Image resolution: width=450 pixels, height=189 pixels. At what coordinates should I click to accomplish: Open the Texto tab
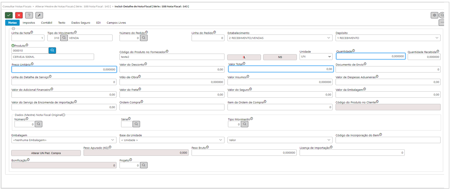click(62, 23)
